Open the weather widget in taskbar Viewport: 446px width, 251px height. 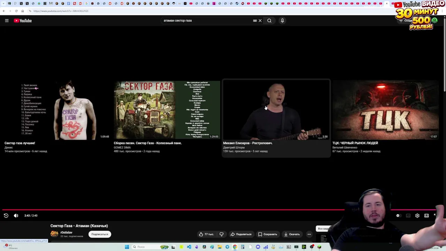[10, 246]
